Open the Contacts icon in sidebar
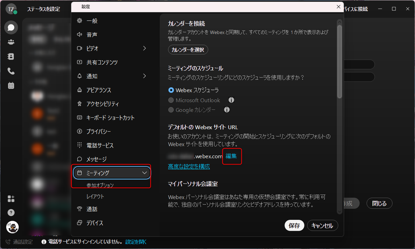The height and width of the screenshot is (249, 415). [11, 57]
